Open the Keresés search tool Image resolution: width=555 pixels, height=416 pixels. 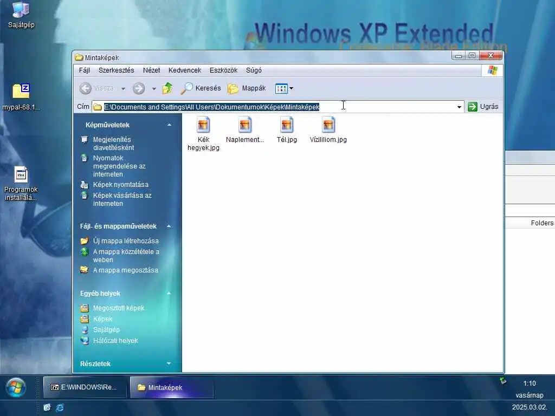201,88
